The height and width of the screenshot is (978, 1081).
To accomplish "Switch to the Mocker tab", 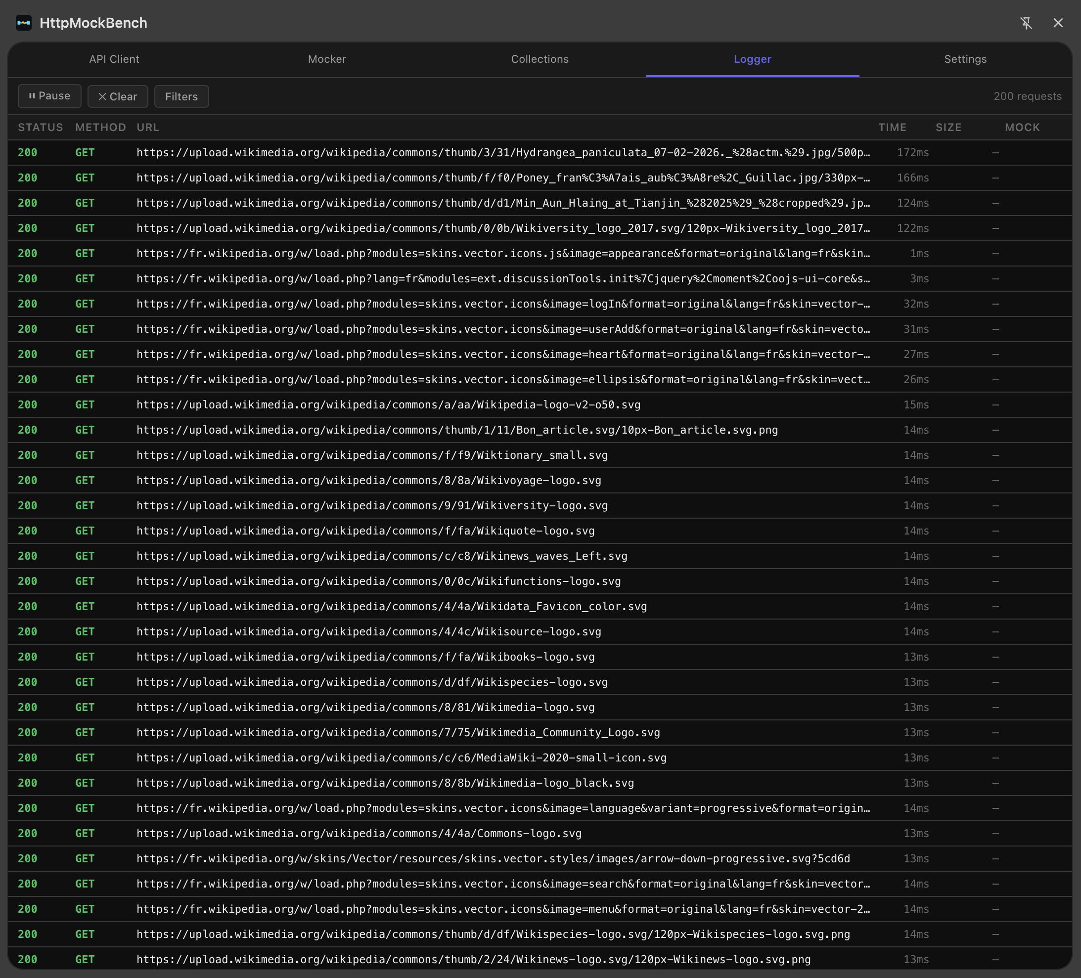I will click(x=327, y=59).
